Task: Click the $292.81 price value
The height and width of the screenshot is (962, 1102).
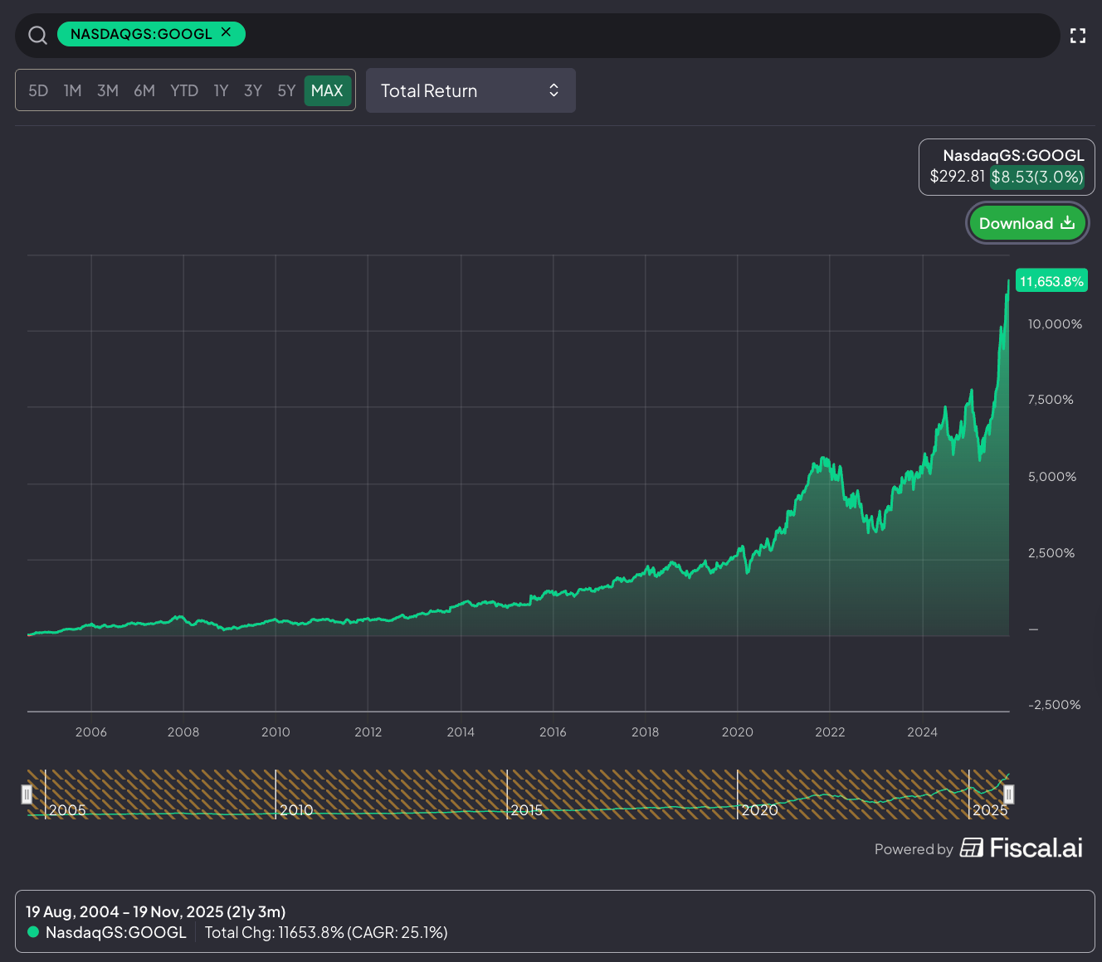Action: pyautogui.click(x=957, y=176)
